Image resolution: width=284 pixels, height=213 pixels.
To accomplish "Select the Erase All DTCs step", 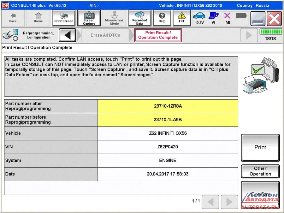I will click(105, 35).
